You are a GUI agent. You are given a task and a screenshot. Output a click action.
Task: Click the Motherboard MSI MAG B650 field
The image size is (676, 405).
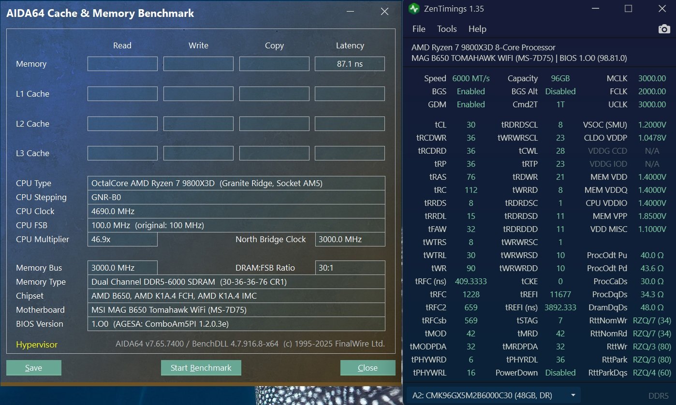coord(236,310)
